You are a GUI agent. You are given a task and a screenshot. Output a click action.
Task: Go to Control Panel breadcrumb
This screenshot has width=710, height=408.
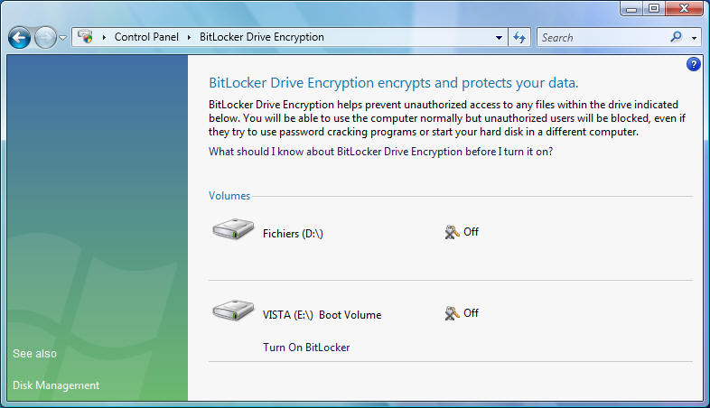coord(146,38)
